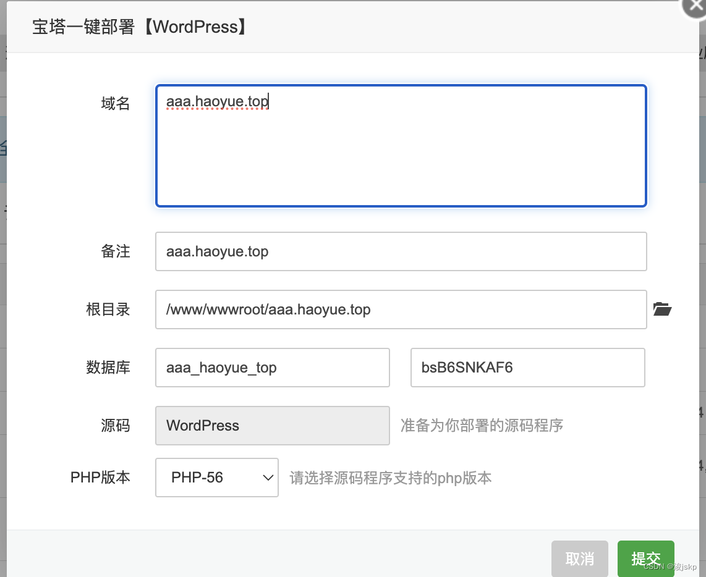The image size is (706, 577).
Task: Click the database password field bsB6SNKAF6
Action: pos(528,368)
